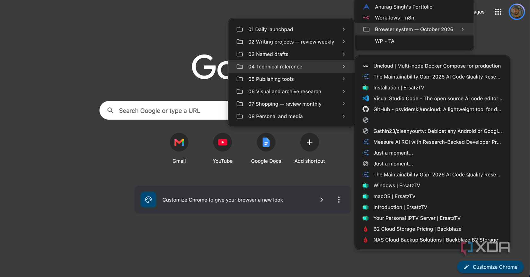Open the Gmail shortcut
The image size is (530, 277).
tap(179, 149)
